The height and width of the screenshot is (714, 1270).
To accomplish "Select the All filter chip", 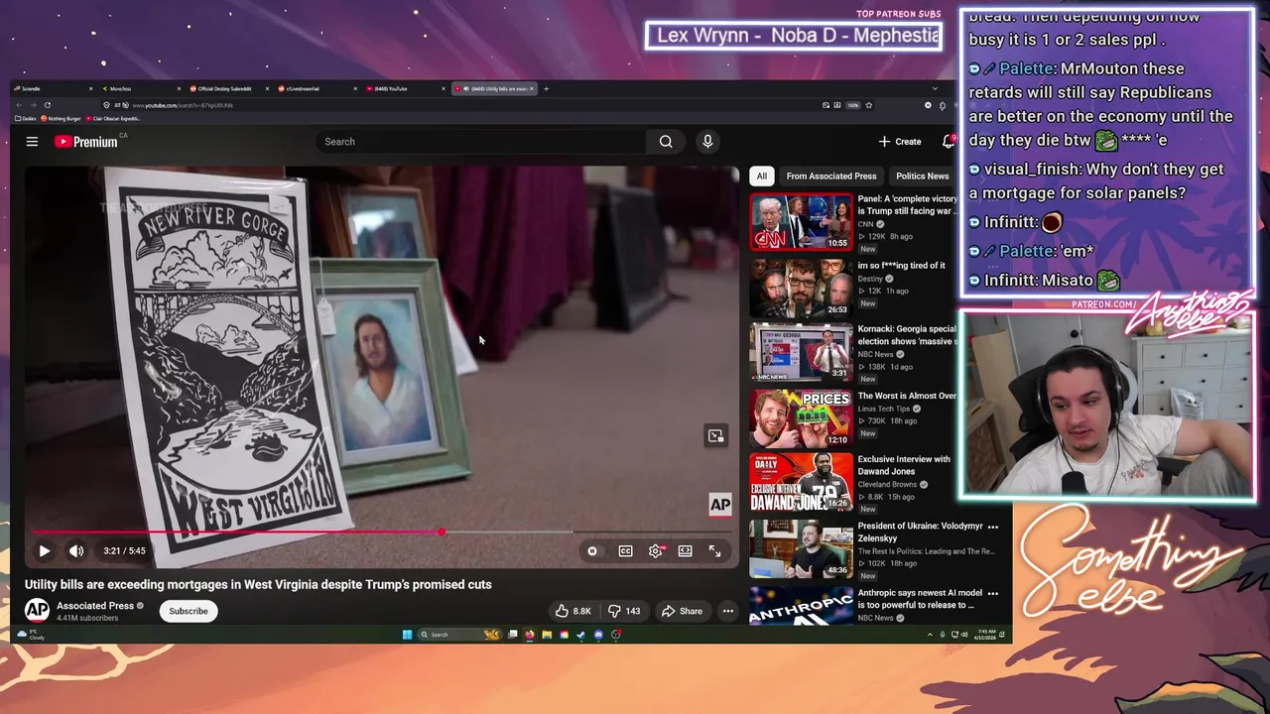I will [761, 177].
